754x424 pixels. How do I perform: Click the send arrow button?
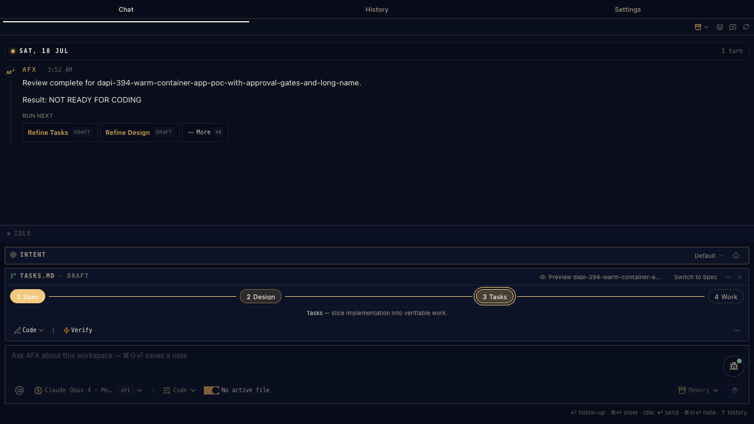(x=735, y=390)
